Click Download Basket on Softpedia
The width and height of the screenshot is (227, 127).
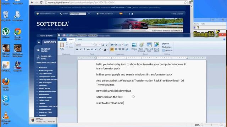106,14
